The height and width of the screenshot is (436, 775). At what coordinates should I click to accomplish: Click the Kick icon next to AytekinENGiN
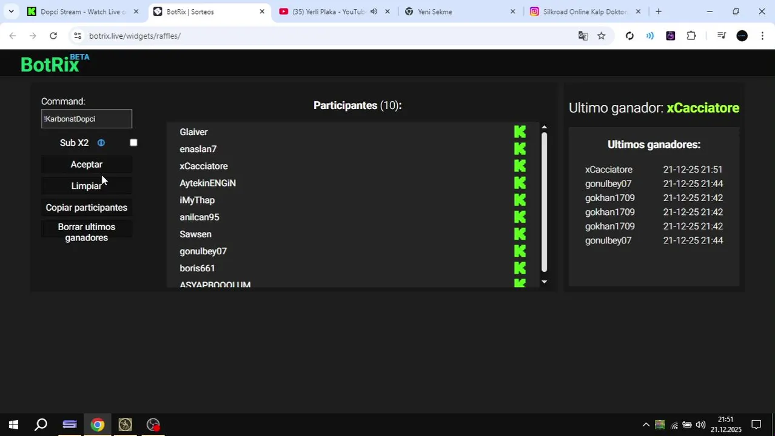(520, 183)
